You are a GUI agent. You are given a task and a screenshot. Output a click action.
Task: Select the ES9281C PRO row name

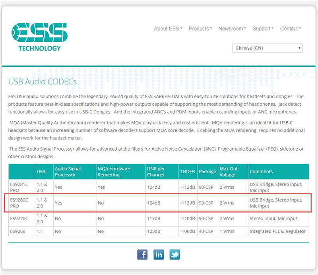[x=19, y=187]
